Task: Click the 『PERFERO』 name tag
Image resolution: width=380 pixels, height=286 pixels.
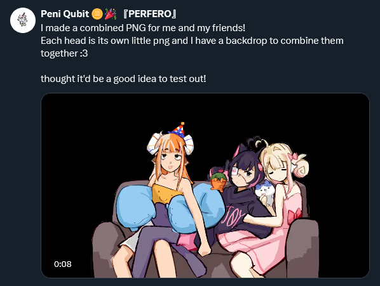Action: tap(150, 14)
